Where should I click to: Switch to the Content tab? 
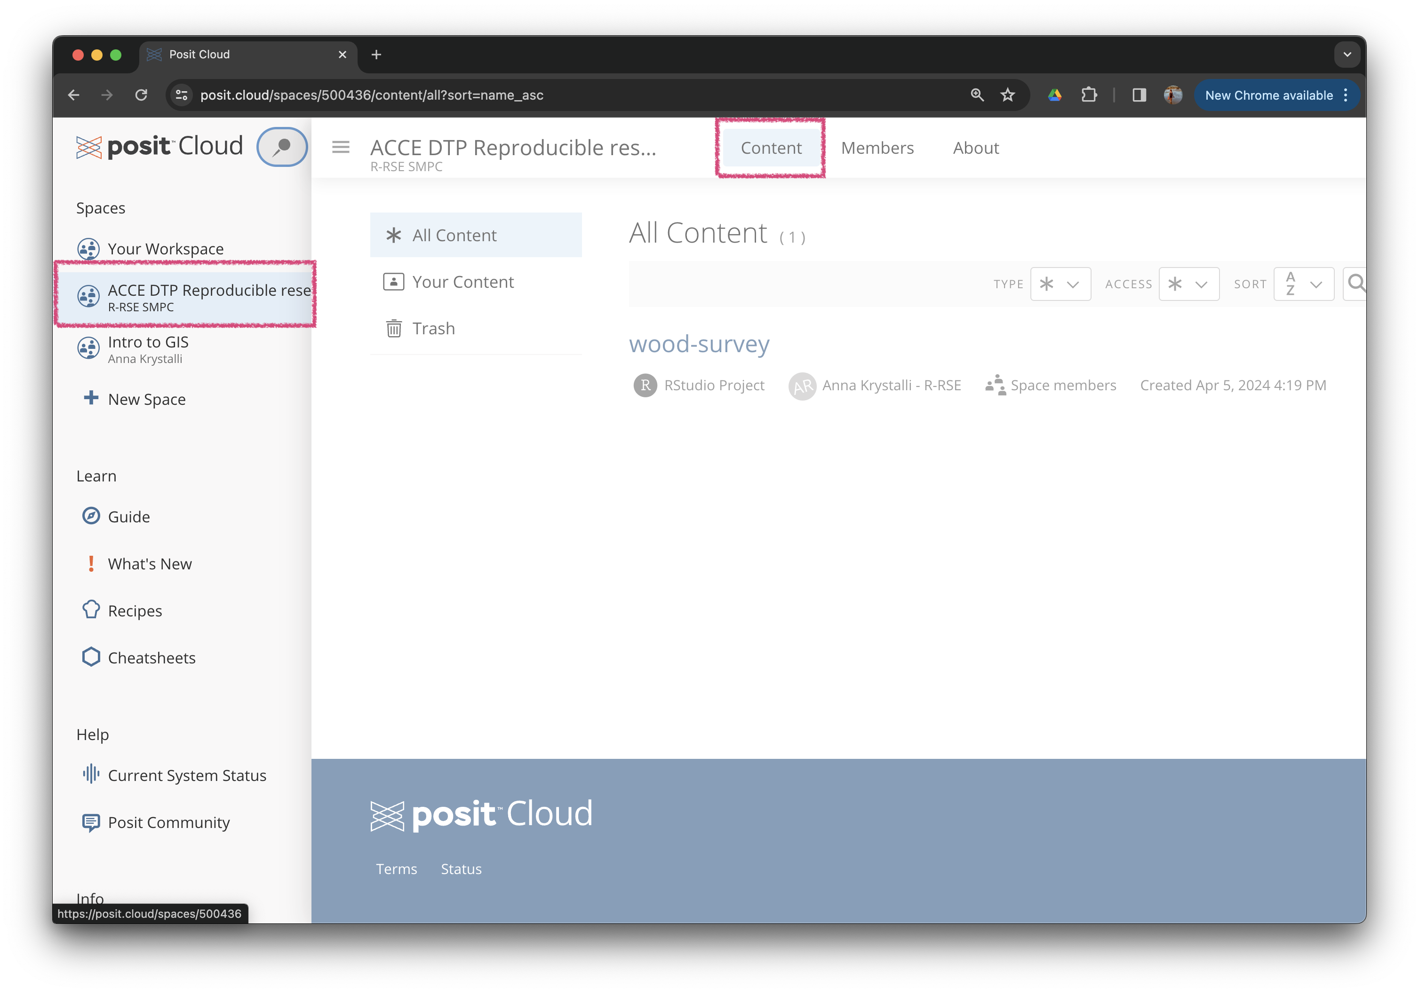[771, 148]
